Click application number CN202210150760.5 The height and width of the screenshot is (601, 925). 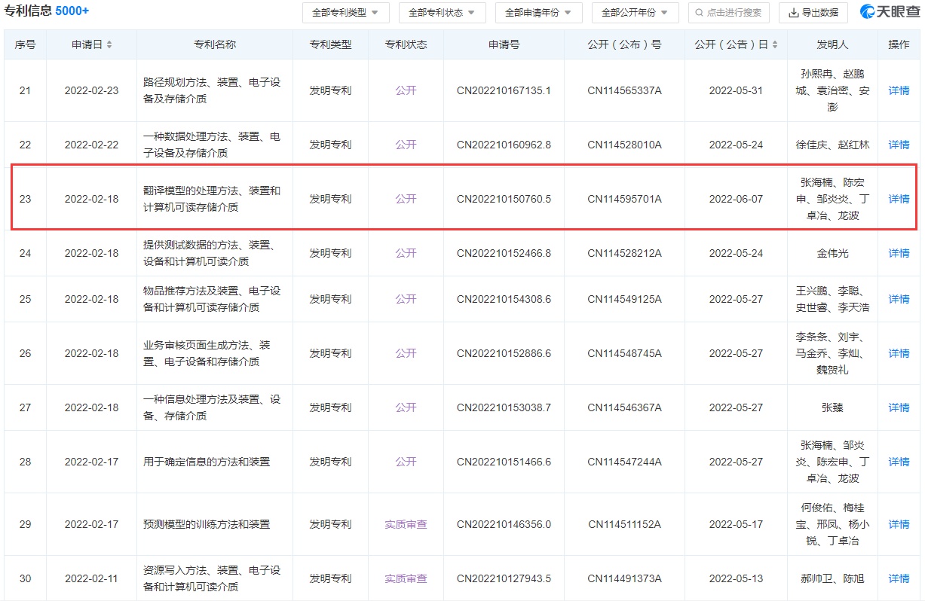[x=504, y=199]
